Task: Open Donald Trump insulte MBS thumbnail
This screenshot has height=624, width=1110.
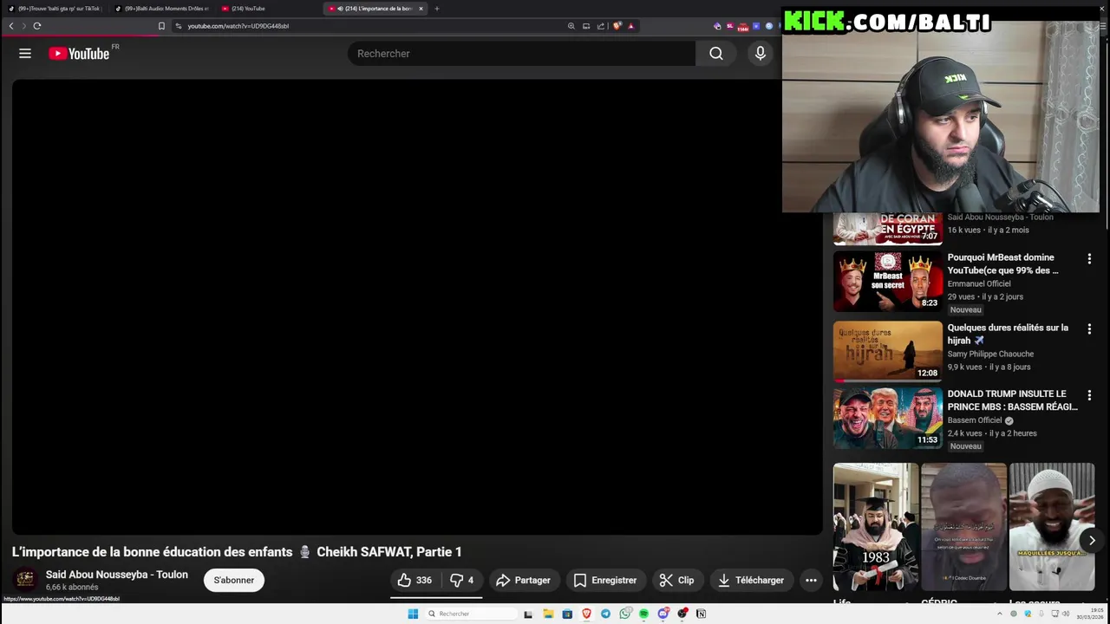Action: (887, 418)
